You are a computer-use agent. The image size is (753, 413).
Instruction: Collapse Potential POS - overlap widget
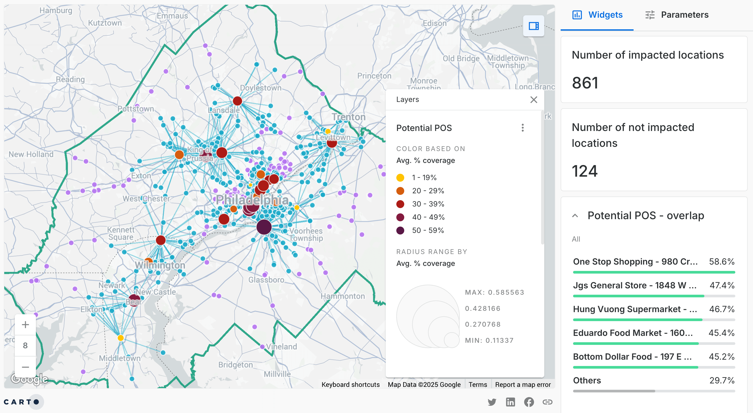575,215
